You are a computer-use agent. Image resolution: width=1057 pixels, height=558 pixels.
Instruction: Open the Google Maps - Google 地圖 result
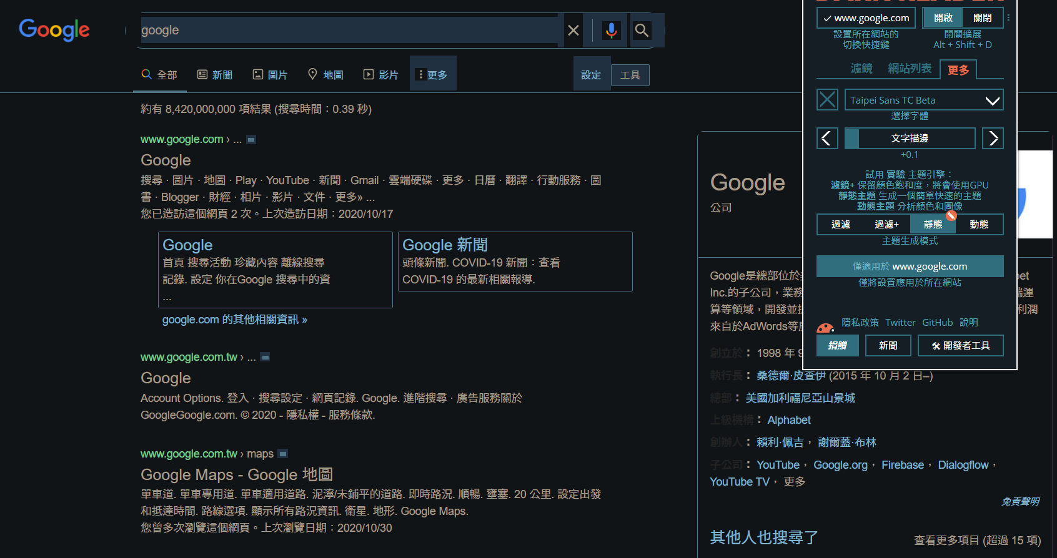tap(237, 475)
